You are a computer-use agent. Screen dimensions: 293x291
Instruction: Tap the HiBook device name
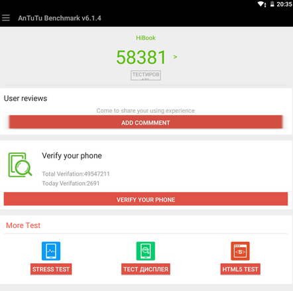[x=146, y=38]
